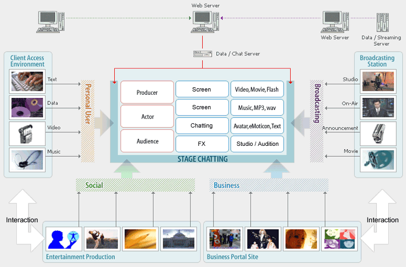Click the FX box

pyautogui.click(x=202, y=144)
